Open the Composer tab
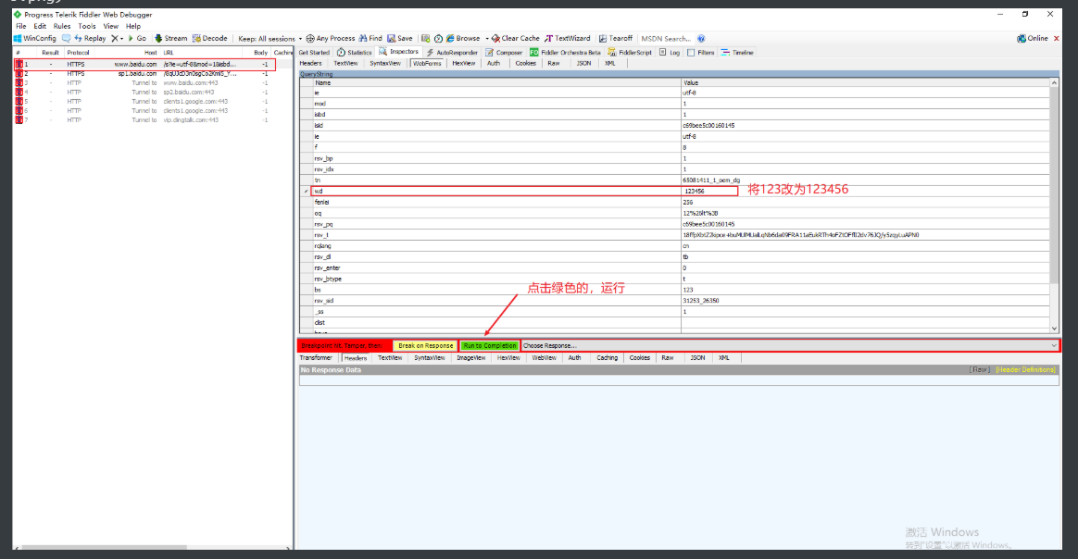1078x559 pixels. (504, 52)
